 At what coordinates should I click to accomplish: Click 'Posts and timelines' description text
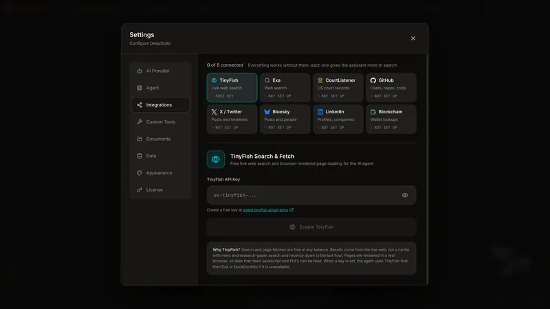pos(230,119)
